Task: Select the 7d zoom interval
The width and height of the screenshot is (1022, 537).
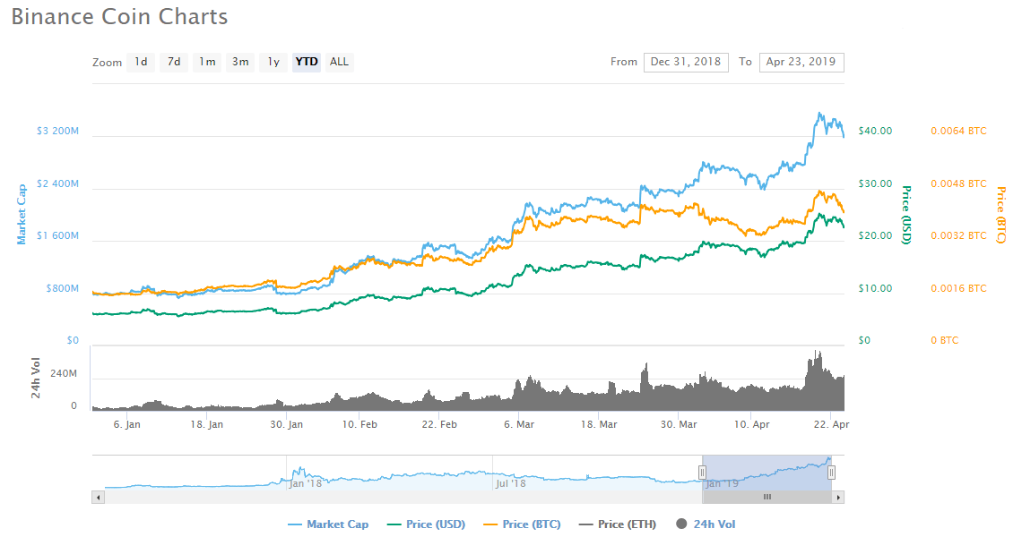Action: click(173, 62)
